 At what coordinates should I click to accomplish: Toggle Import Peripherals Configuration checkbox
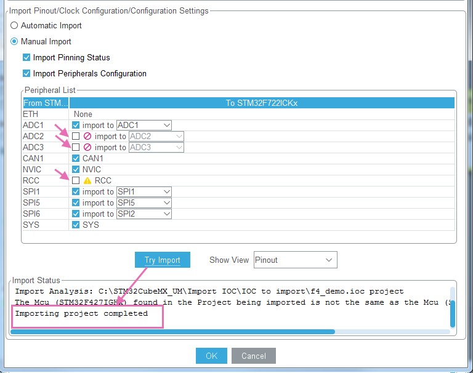click(x=26, y=73)
